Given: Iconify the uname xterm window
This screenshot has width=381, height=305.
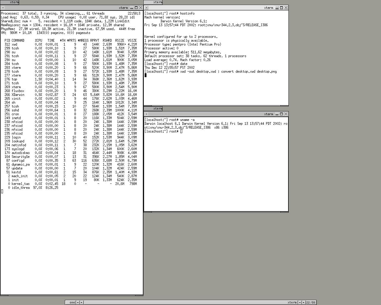Looking at the screenshot, I should (x=277, y=114).
